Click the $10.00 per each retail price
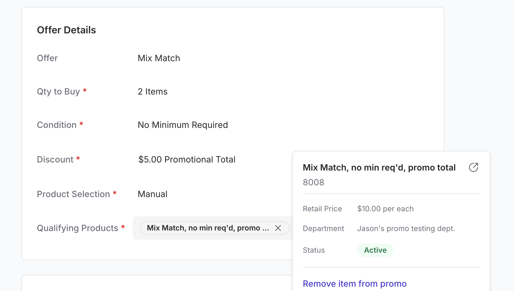This screenshot has height=291, width=514. (x=385, y=209)
